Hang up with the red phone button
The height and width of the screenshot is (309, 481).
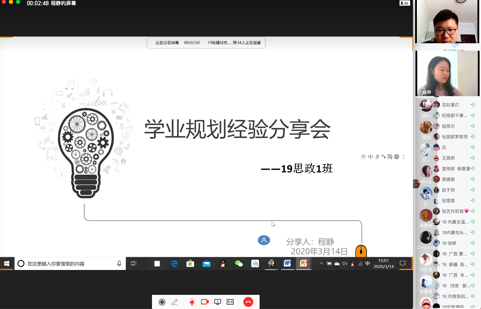click(x=248, y=302)
